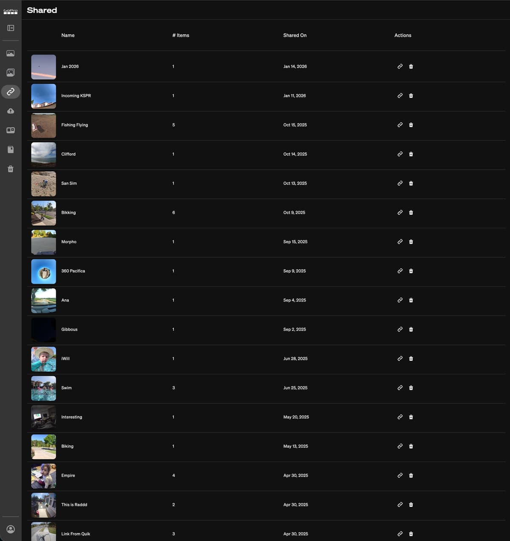Copy share link for Link From Quik
The height and width of the screenshot is (541, 510).
400,534
